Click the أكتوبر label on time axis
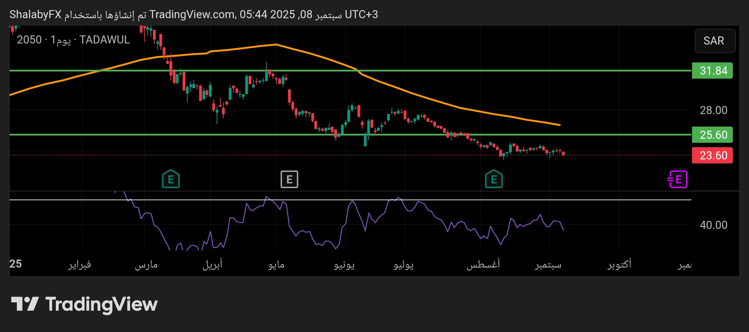This screenshot has width=749, height=332. click(x=619, y=265)
